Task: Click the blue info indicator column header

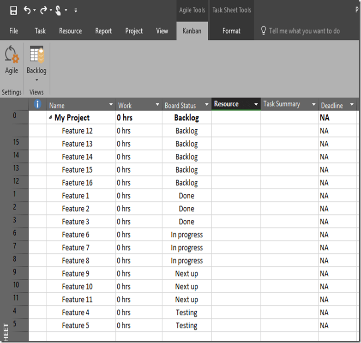Action: [x=38, y=105]
